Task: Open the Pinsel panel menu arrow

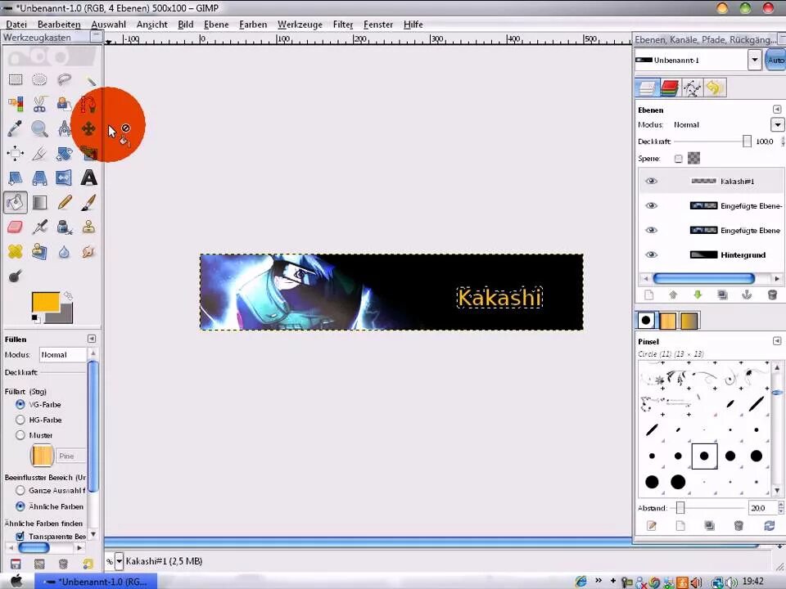Action: coord(776,341)
